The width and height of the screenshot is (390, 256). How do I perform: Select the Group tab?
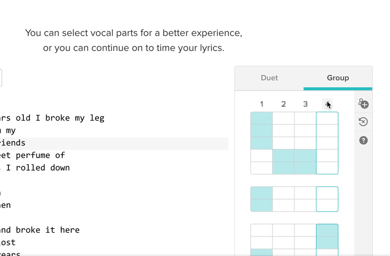click(338, 78)
